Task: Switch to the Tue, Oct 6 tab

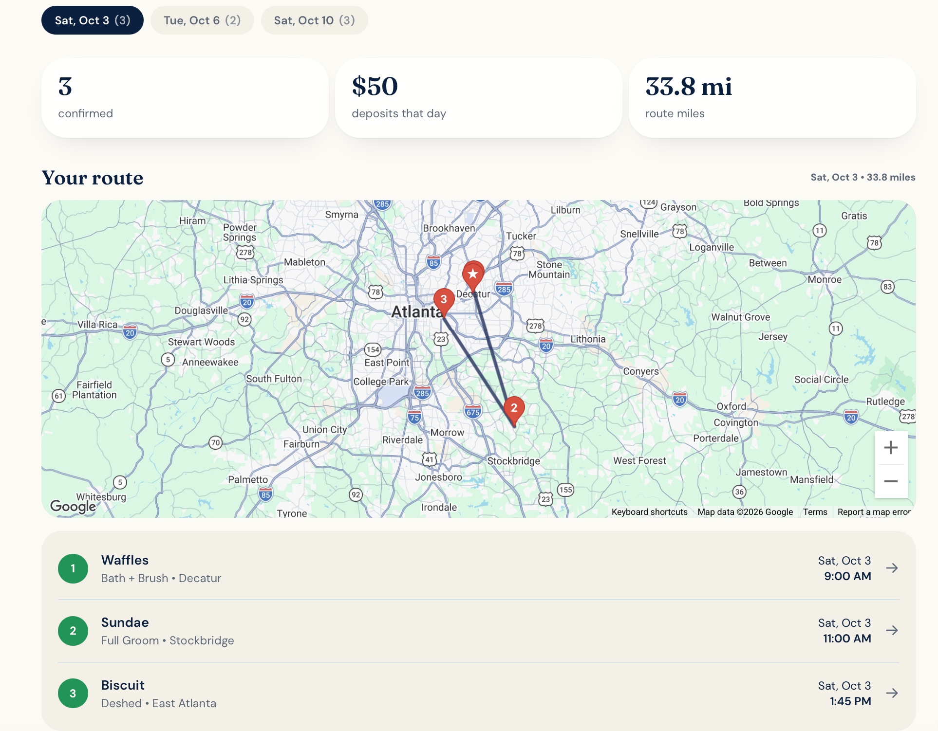Action: coord(202,20)
